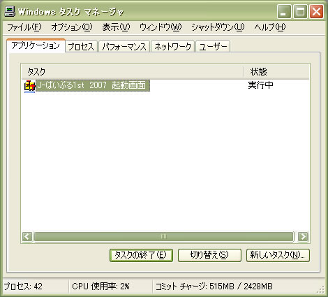The height and width of the screenshot is (297, 328).
Task: Minimize the Task Manager window
Action: pos(284,11)
